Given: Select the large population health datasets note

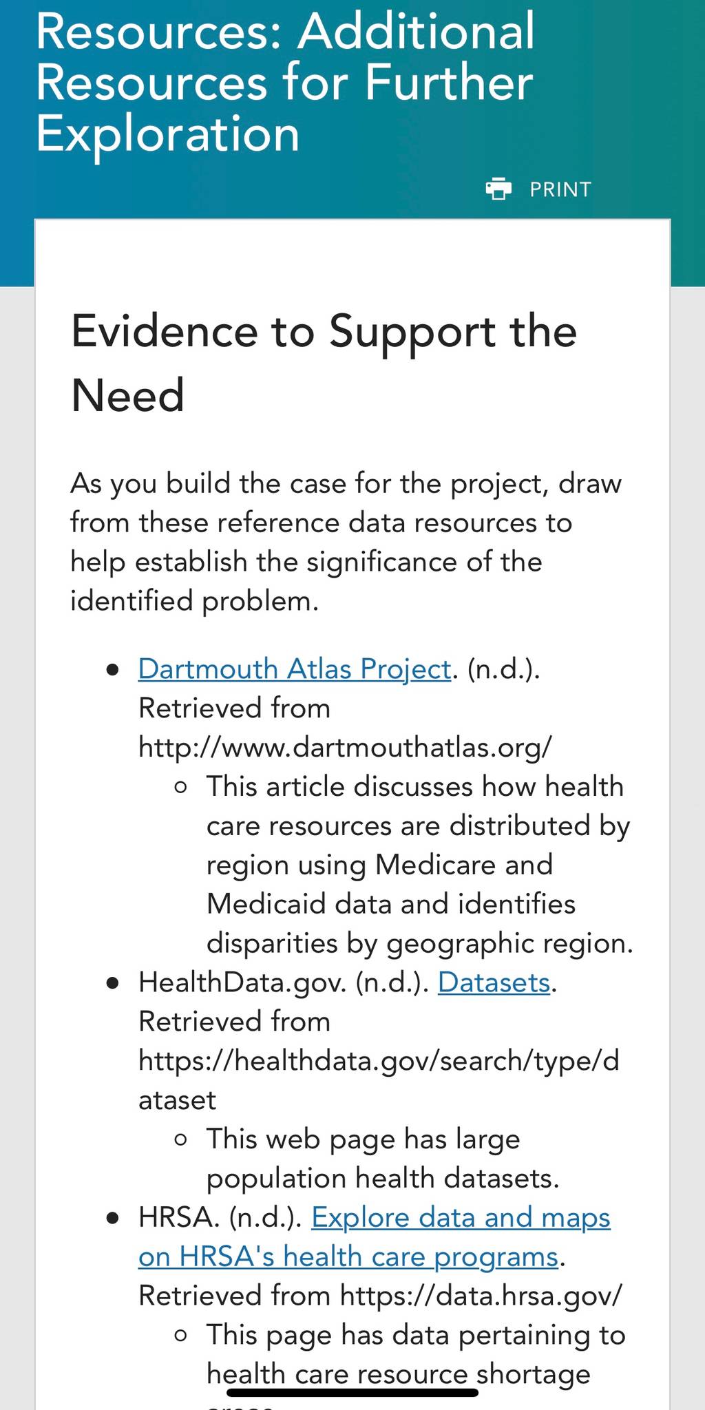Looking at the screenshot, I should pyautogui.click(x=383, y=1158).
